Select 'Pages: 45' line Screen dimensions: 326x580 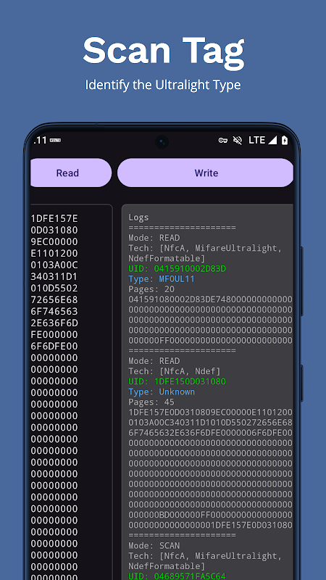[x=151, y=402]
